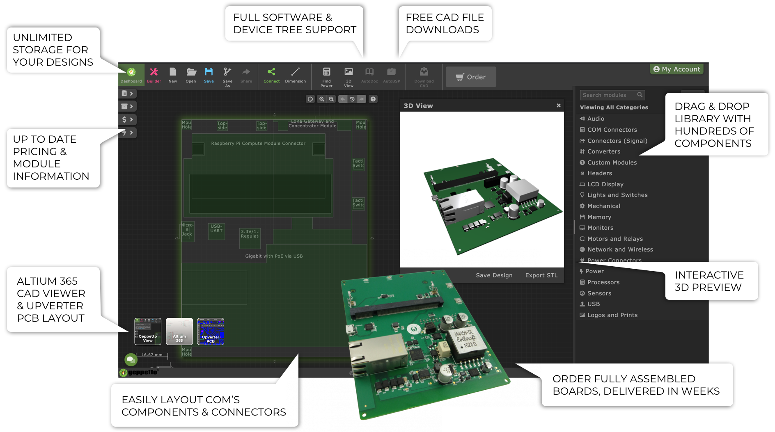Screen dimensions: 775x432
Task: Click into the Search modules field
Action: (612, 95)
